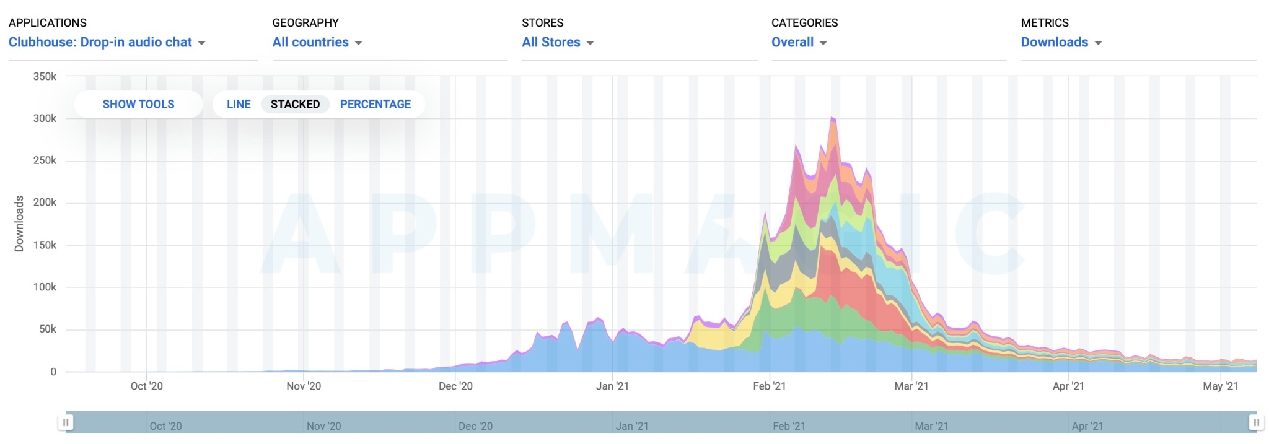Click the 350k label on the y-axis
Screen dimensions: 1269x444
coord(45,76)
